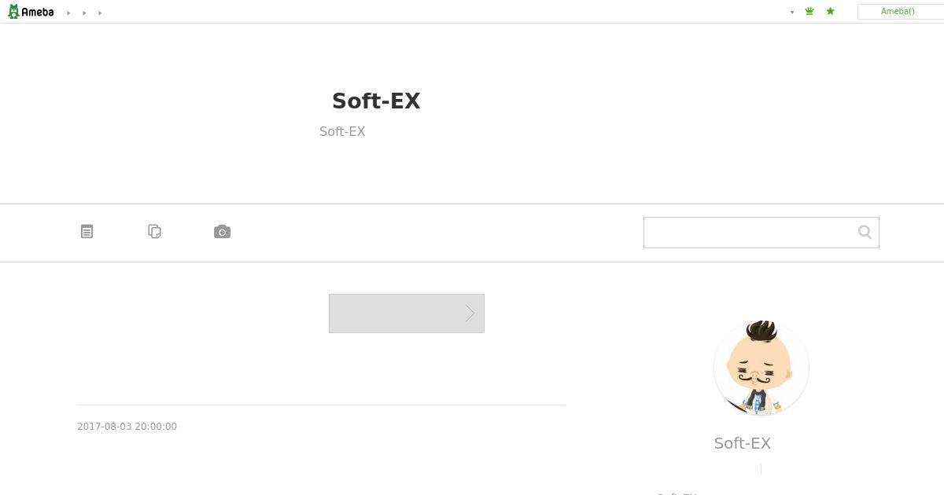Expand the second header arrow link
Viewport: 944px width, 495px height.
click(x=84, y=13)
